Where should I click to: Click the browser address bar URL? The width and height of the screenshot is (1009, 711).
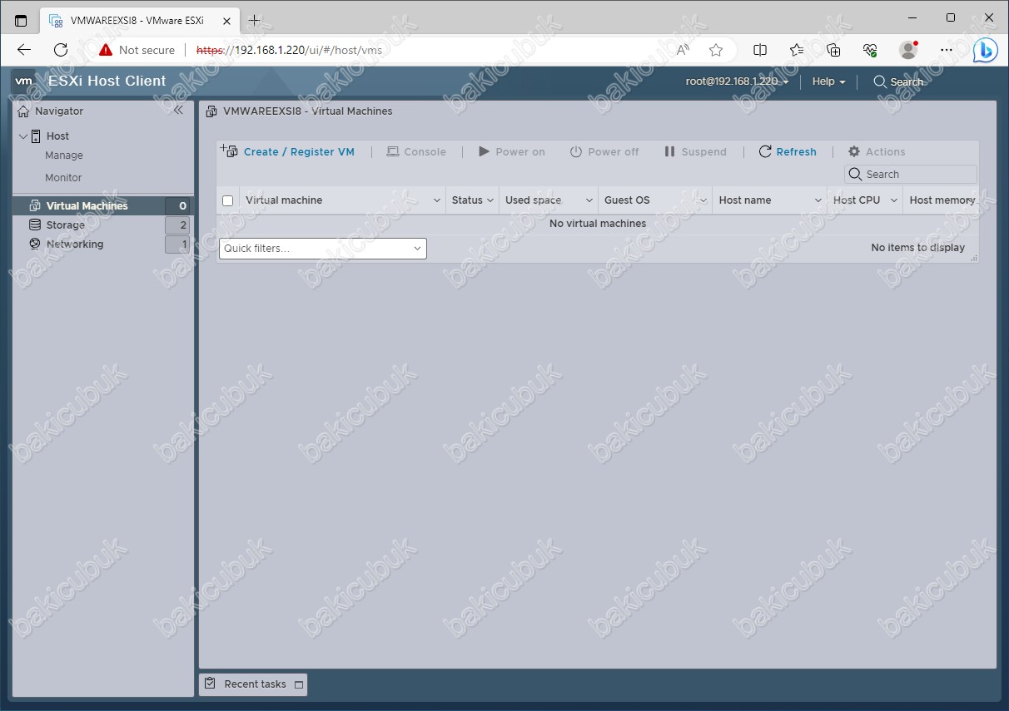click(x=289, y=50)
